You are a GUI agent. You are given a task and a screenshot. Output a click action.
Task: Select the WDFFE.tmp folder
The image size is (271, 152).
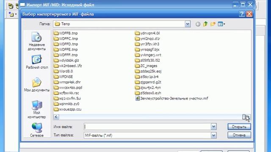click(66, 49)
